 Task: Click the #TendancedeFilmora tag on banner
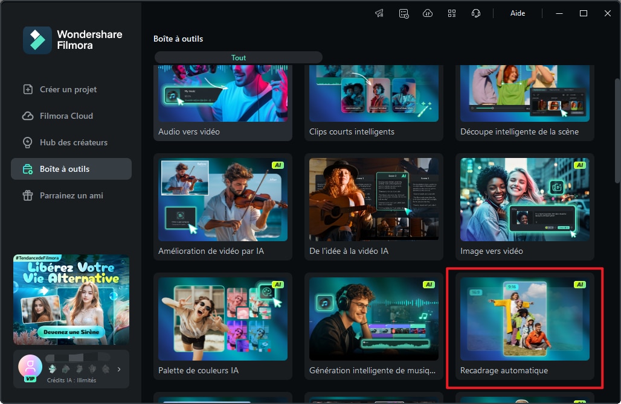pos(37,257)
